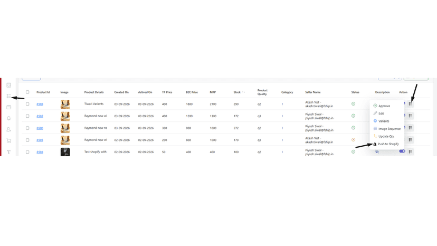
Task: Tick checkbox for product 8507
Action: (x=27, y=116)
